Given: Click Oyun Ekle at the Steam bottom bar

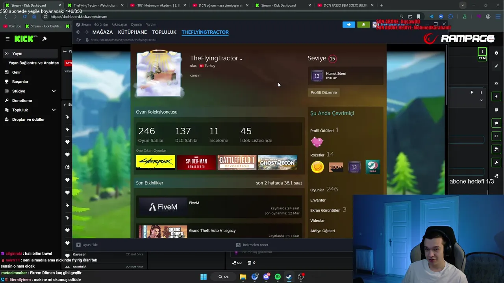Looking at the screenshot, I should pos(87,245).
